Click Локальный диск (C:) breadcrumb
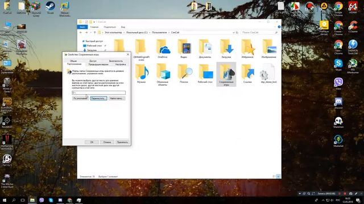Screen dimensions: 364x204 pyautogui.click(x=137, y=33)
